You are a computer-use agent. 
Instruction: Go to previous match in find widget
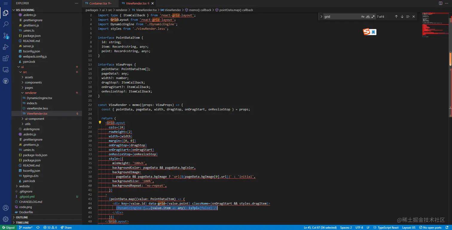coord(396,17)
